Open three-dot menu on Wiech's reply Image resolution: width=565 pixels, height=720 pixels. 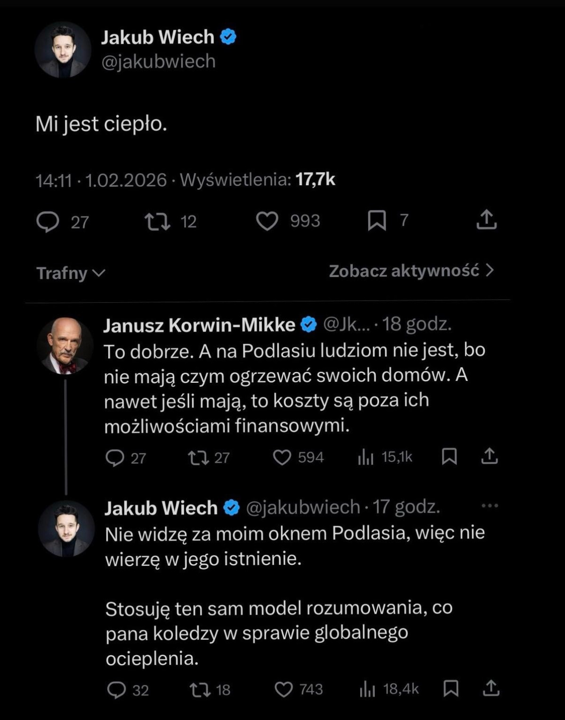(490, 506)
